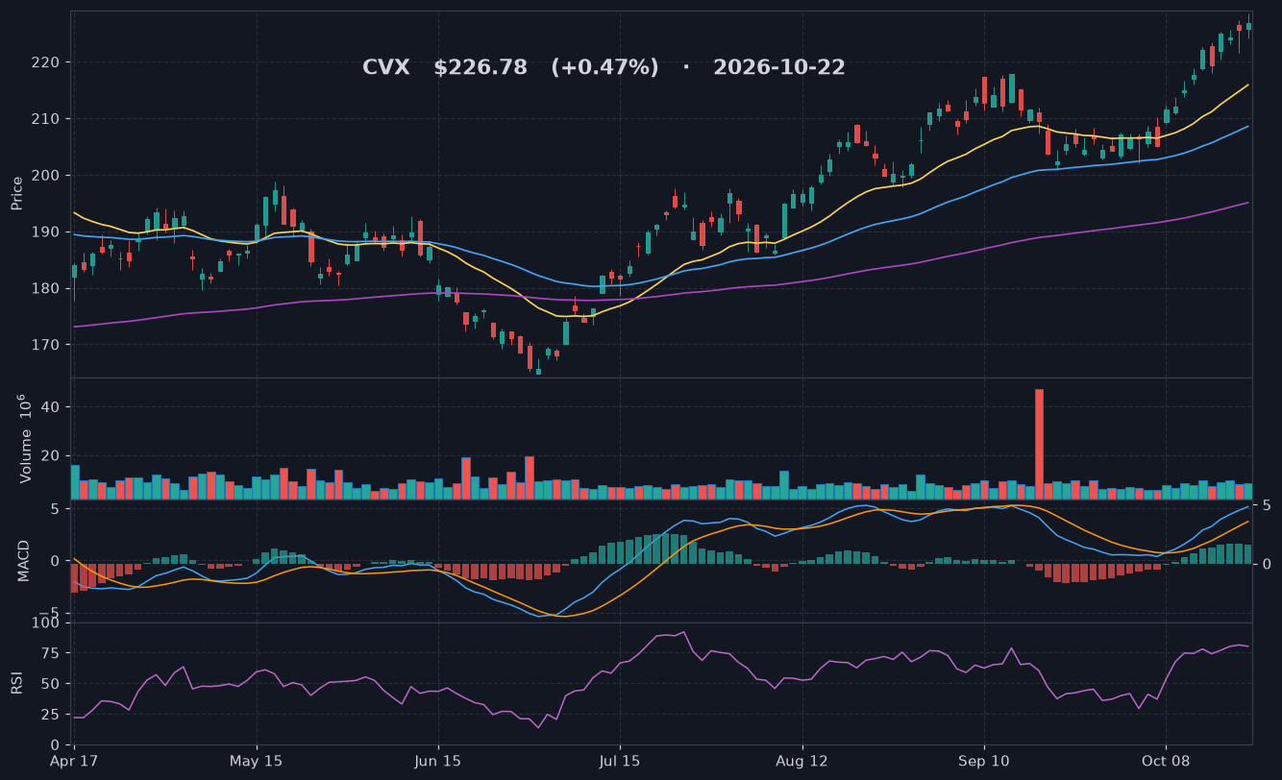Click the (+0.47%) change value
Image resolution: width=1282 pixels, height=780 pixels.
(x=605, y=68)
